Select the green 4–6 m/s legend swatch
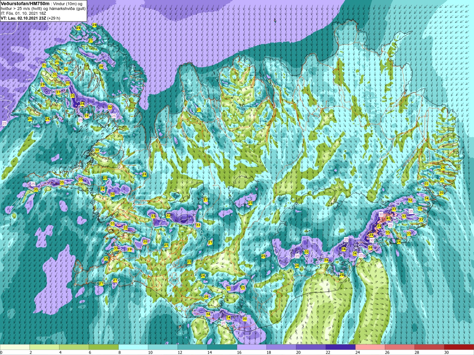 coord(74,347)
